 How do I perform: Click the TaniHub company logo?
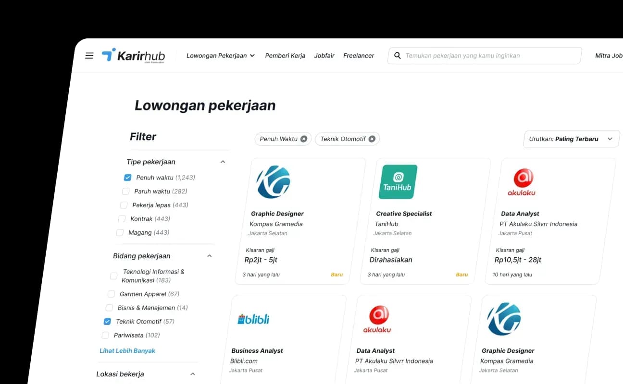[x=398, y=182]
